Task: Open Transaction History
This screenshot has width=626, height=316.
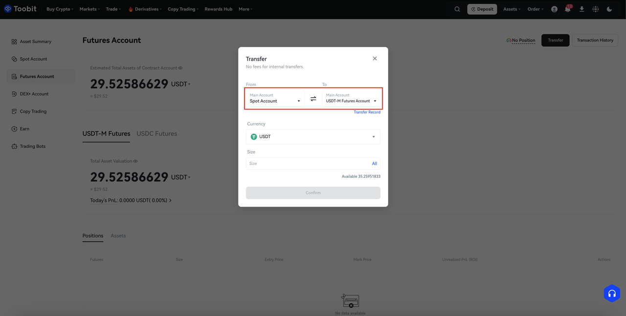Action: (x=595, y=41)
